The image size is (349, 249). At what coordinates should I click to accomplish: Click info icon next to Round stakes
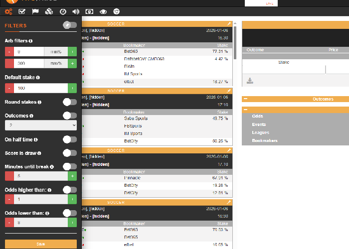39,102
